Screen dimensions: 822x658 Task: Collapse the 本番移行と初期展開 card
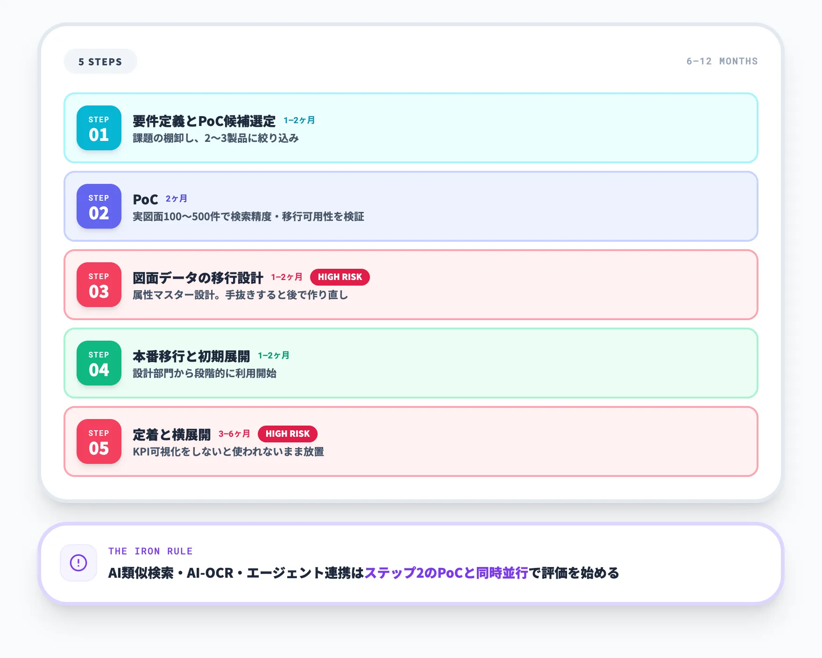[411, 363]
